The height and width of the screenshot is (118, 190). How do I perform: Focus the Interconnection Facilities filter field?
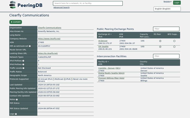pos(166,56)
